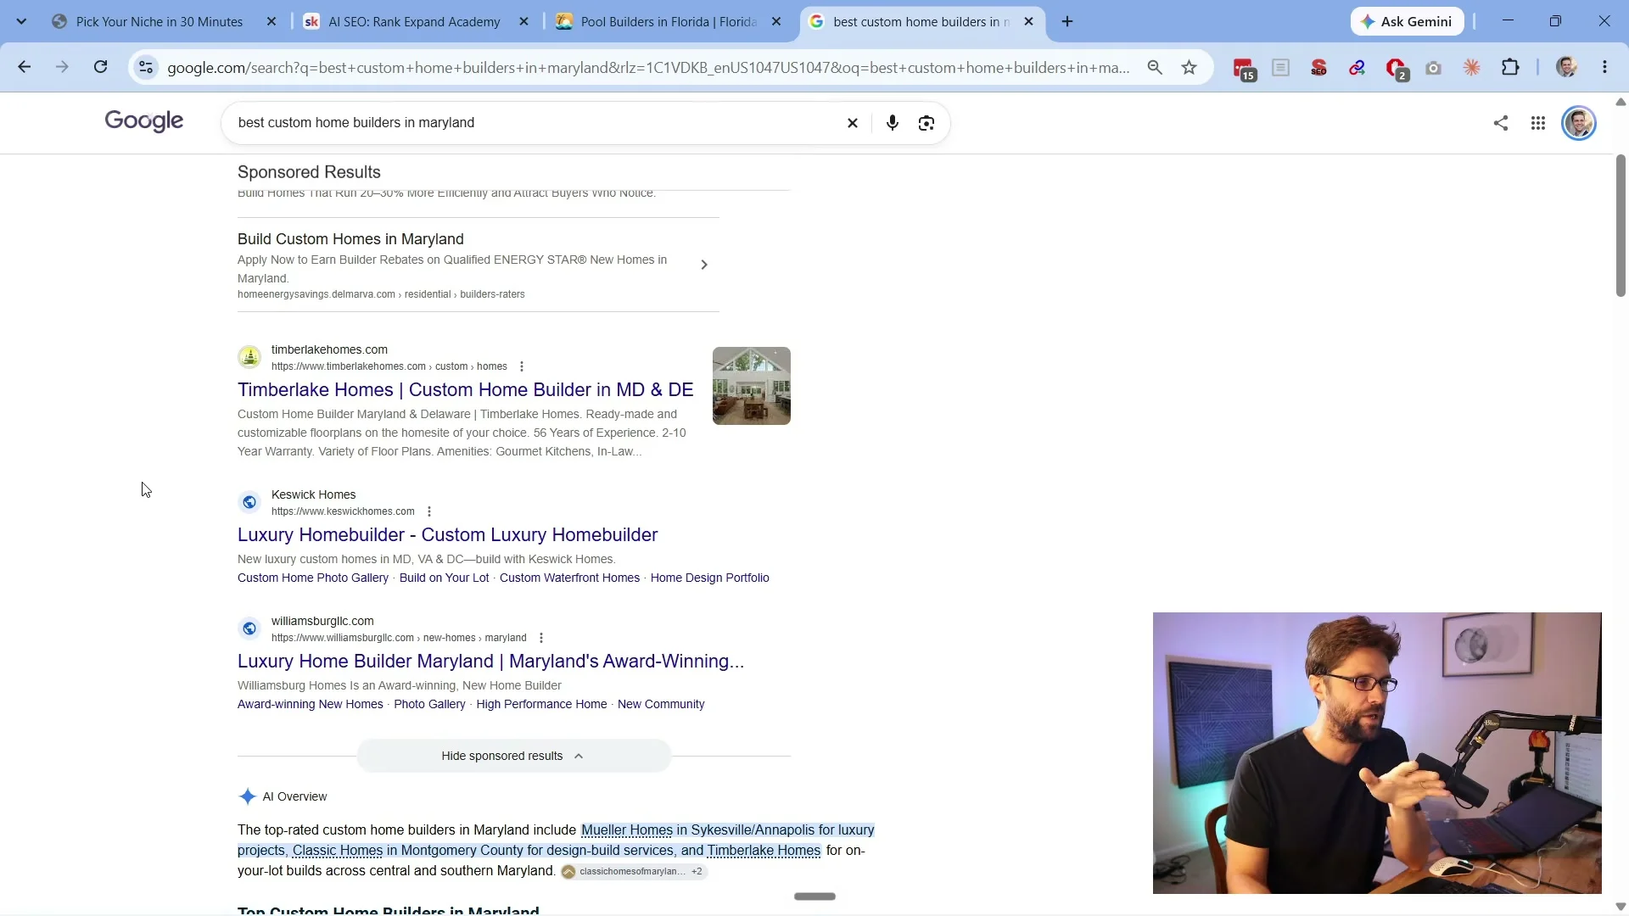Click the Google logo
This screenshot has height=916, width=1629.
pos(144,121)
